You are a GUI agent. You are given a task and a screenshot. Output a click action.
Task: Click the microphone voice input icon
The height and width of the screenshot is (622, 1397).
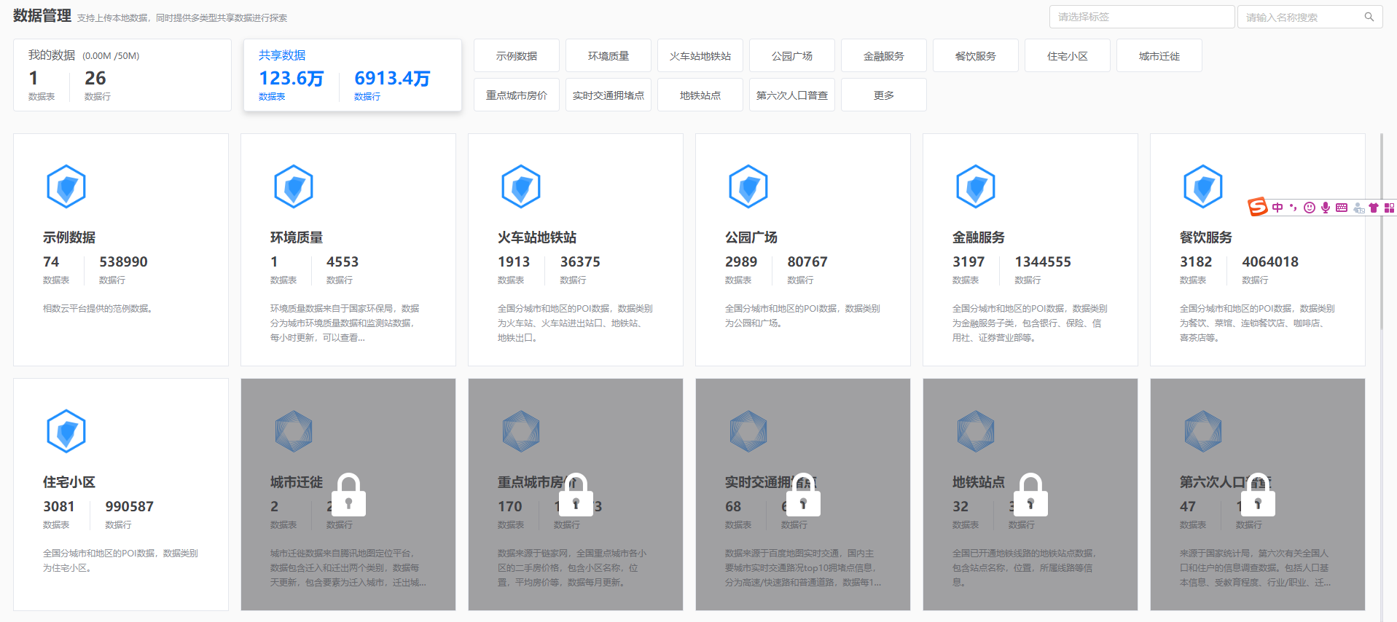click(x=1326, y=208)
